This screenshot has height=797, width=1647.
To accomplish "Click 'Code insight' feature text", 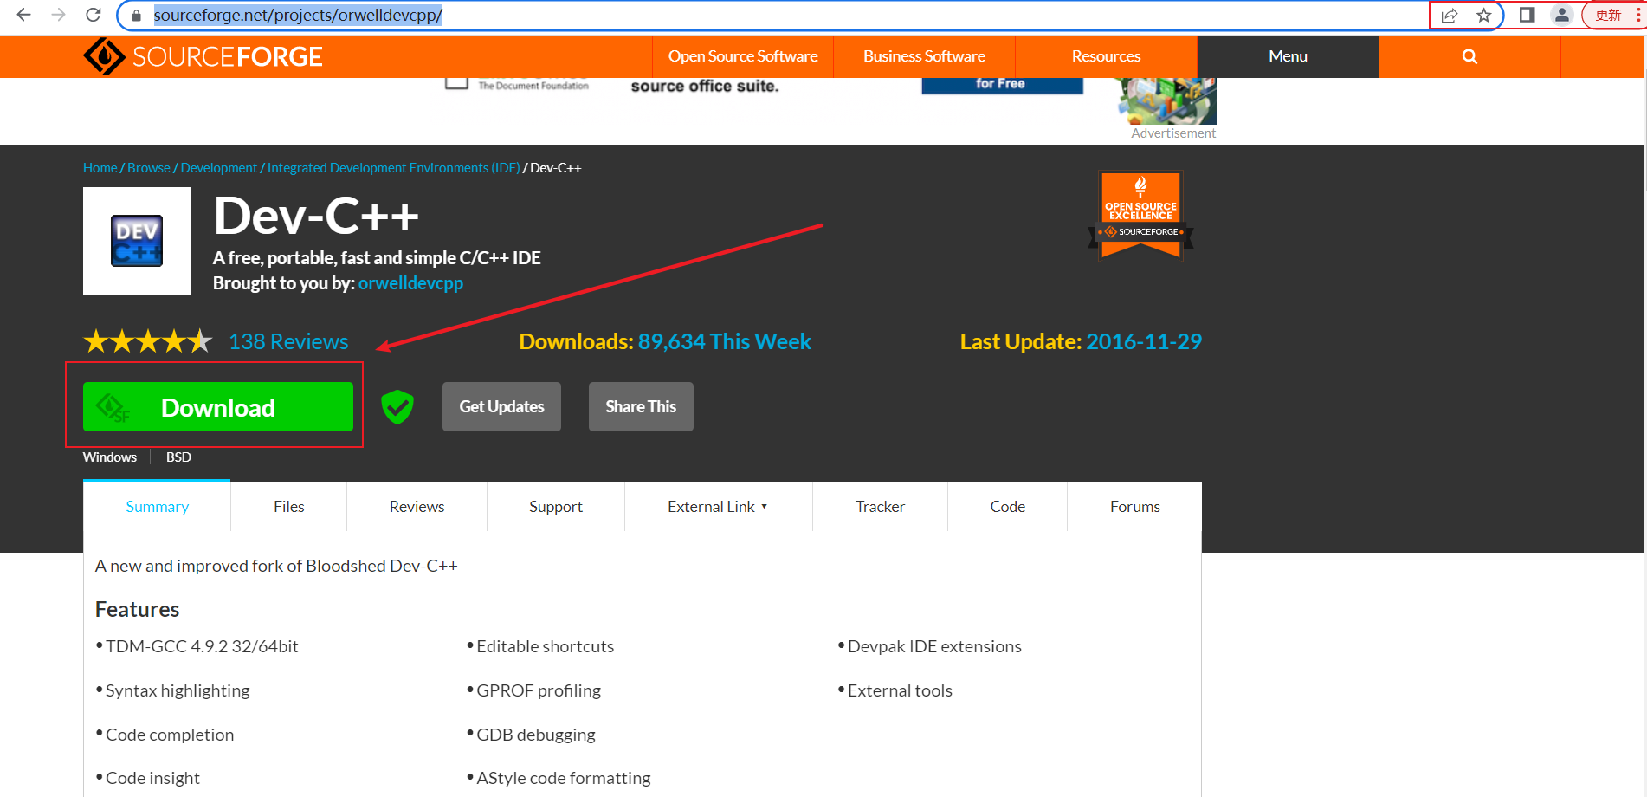I will click(x=152, y=778).
